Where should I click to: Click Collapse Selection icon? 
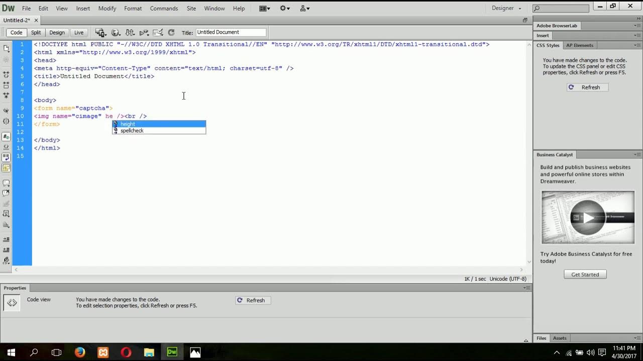[x=7, y=85]
